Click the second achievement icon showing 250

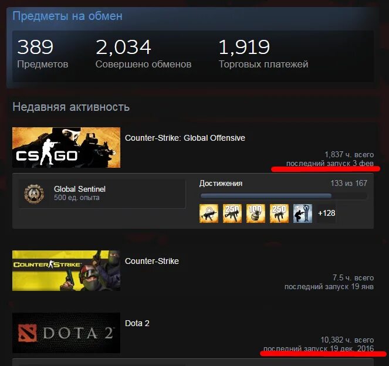[x=232, y=213]
